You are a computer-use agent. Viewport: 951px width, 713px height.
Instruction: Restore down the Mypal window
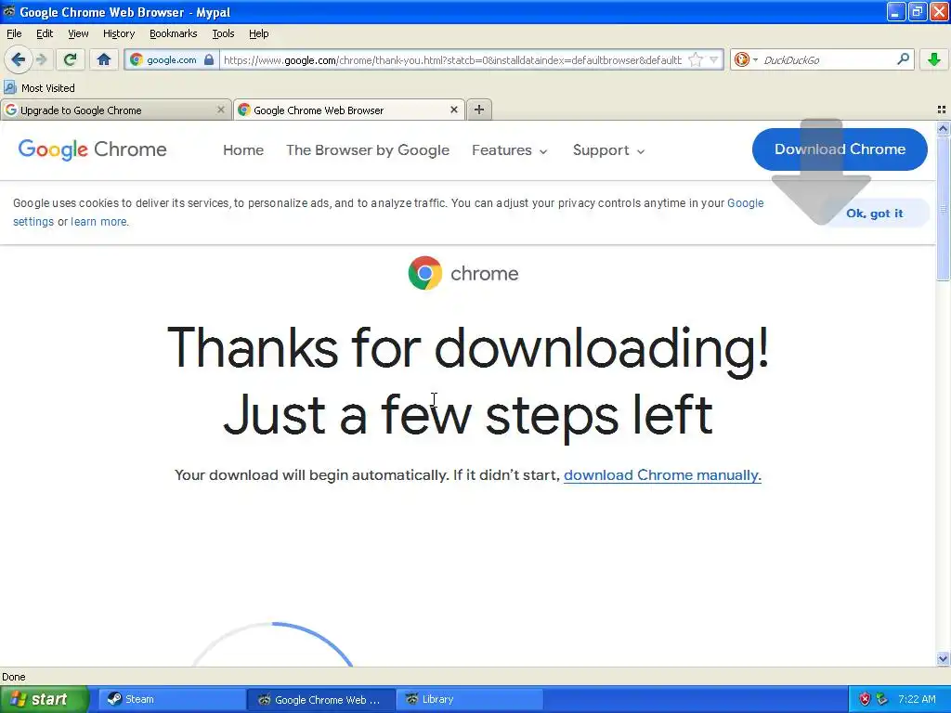click(x=917, y=11)
